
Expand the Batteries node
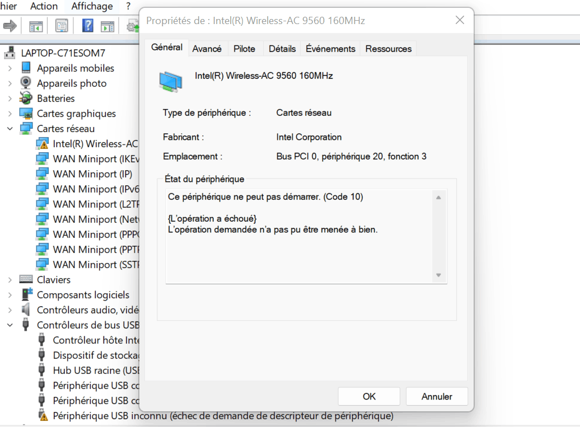coord(10,98)
